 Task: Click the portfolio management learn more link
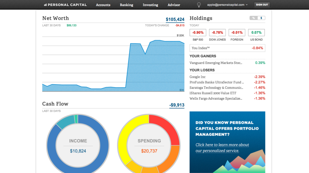point(222,148)
